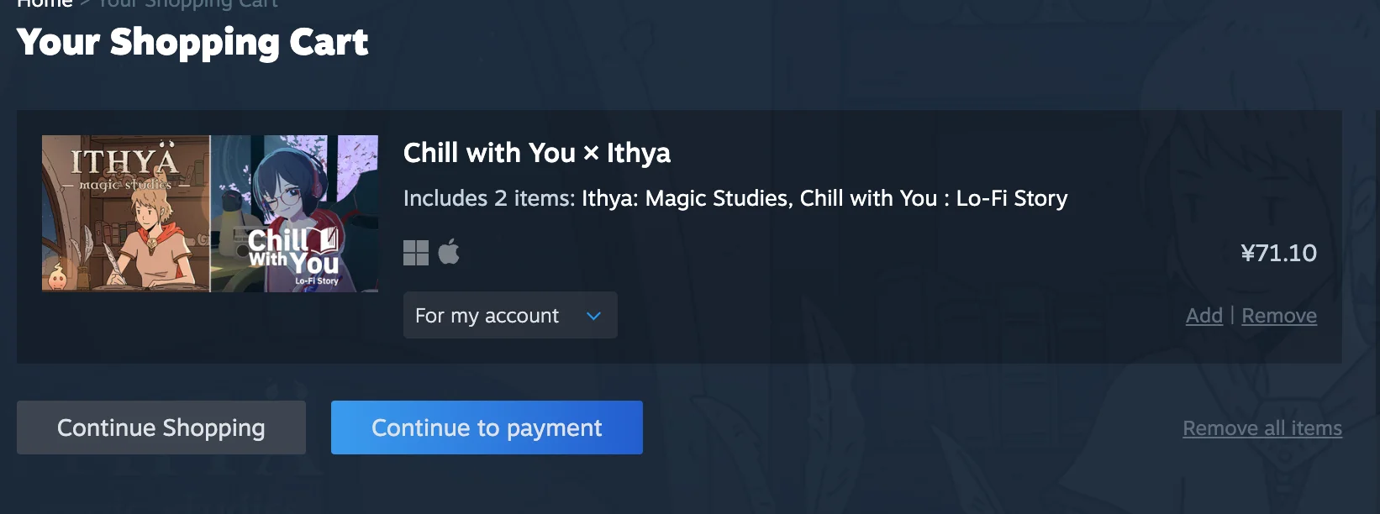The image size is (1380, 514).
Task: Click Remove all items
Action: (1262, 428)
